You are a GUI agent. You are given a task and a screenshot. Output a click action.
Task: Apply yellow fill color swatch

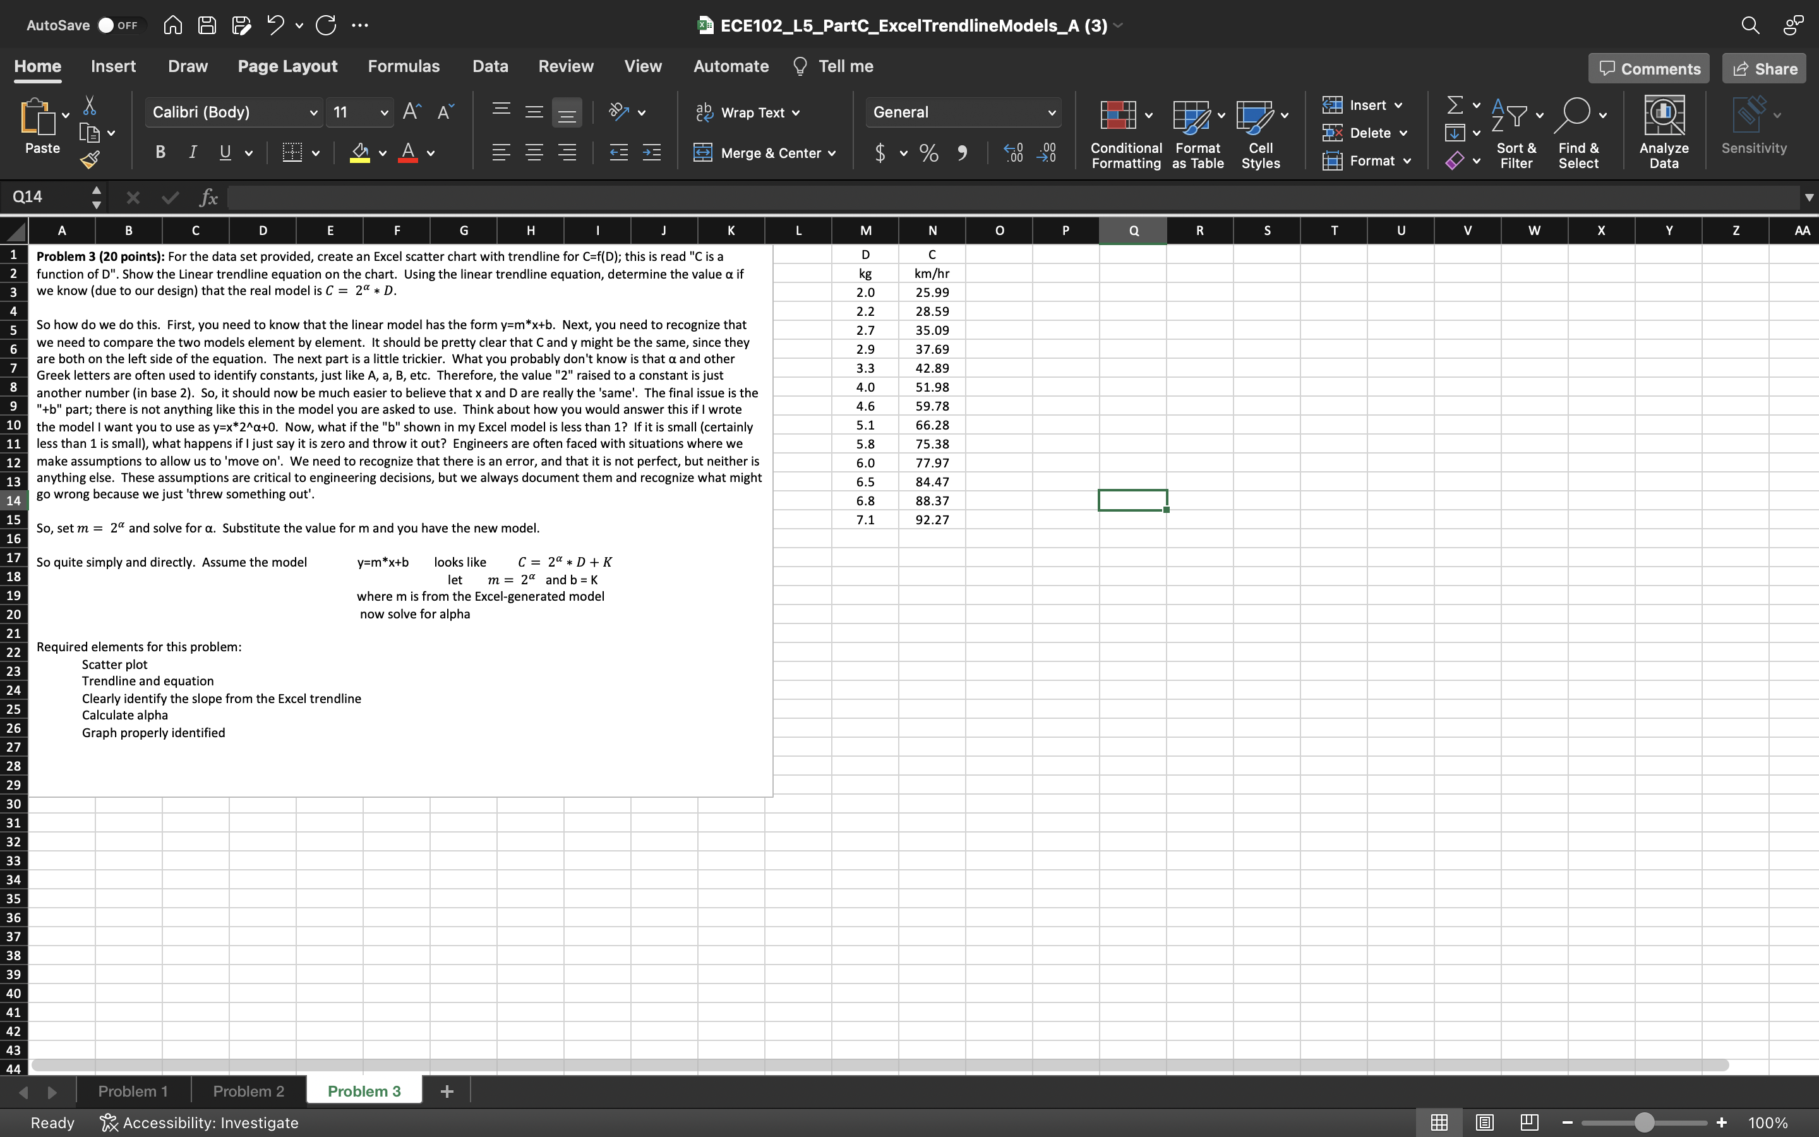click(x=360, y=153)
